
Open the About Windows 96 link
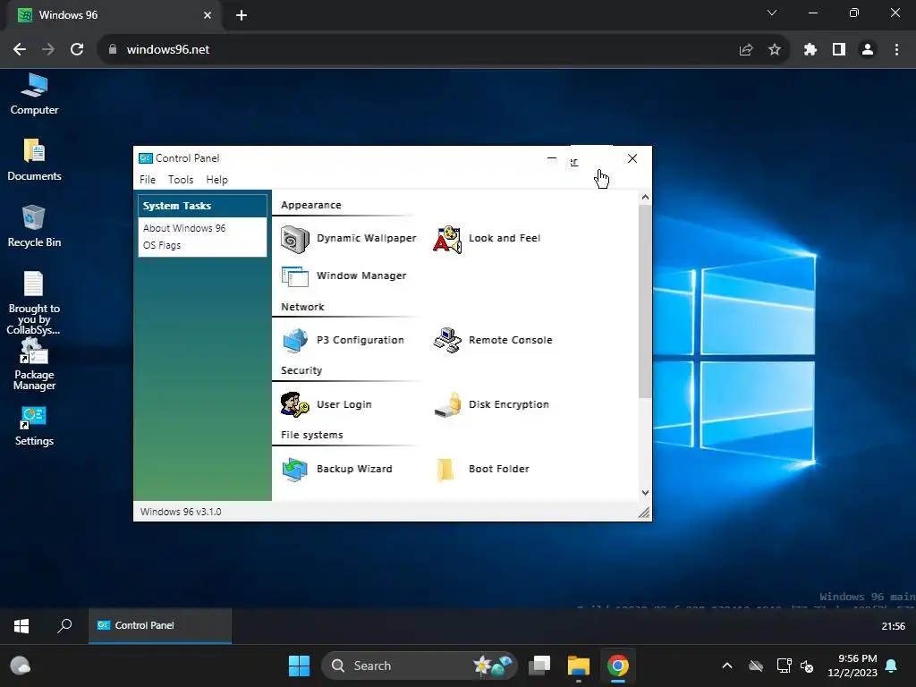(184, 228)
